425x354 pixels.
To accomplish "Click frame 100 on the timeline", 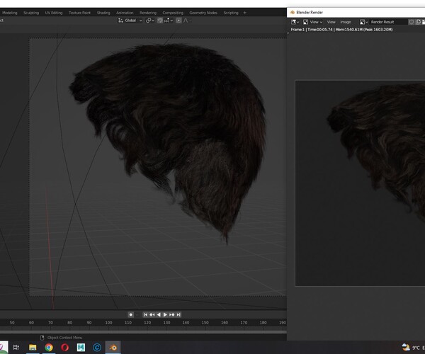I will (x=108, y=323).
